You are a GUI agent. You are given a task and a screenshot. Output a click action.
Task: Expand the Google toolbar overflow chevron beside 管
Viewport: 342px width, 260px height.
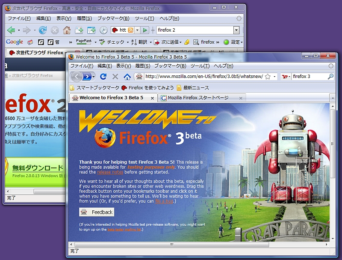(70, 42)
